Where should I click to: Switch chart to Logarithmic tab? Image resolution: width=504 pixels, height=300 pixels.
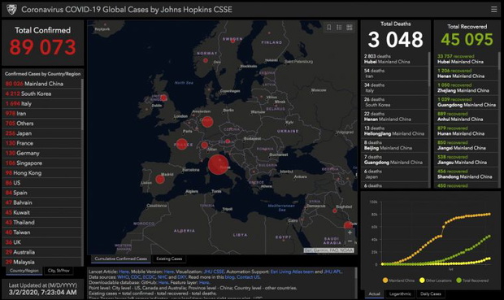pos(400,293)
